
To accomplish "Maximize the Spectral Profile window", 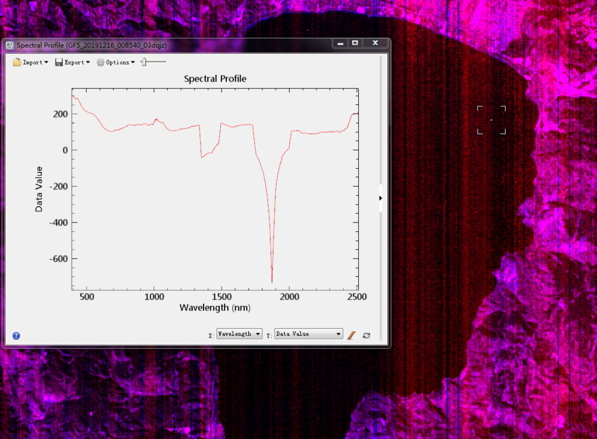I will [355, 43].
